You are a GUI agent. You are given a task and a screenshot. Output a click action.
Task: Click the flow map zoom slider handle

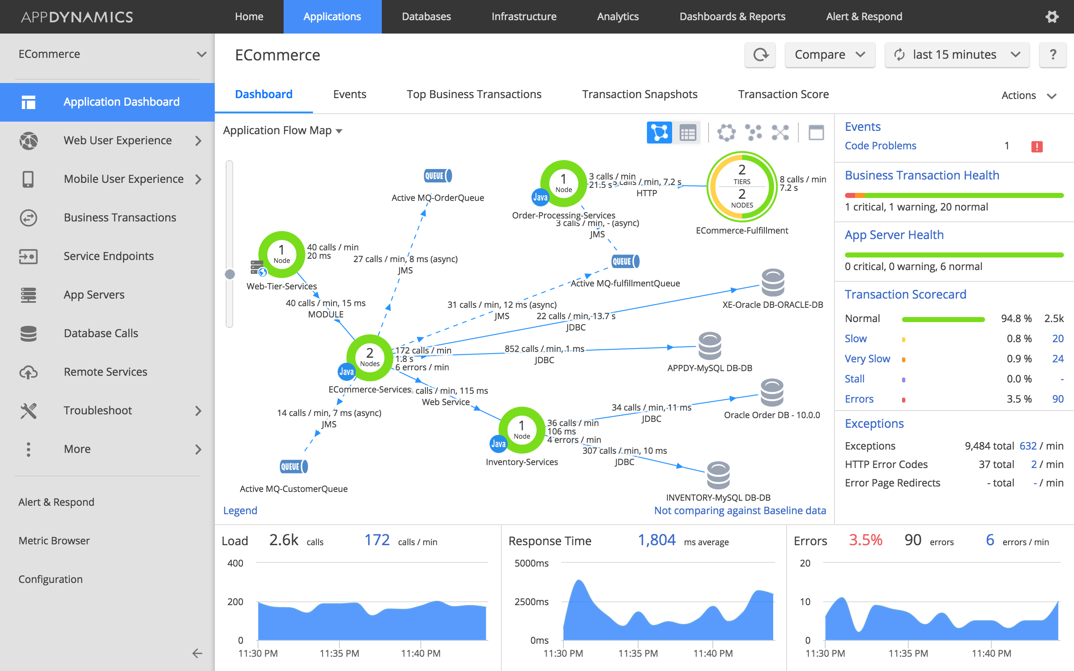230,274
